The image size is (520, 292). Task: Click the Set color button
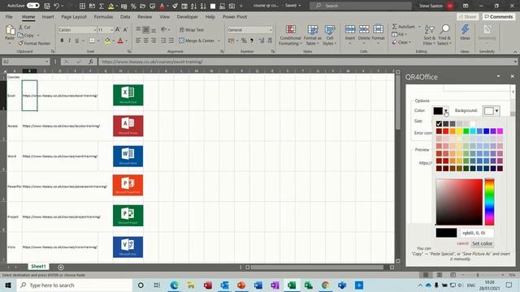click(x=482, y=243)
